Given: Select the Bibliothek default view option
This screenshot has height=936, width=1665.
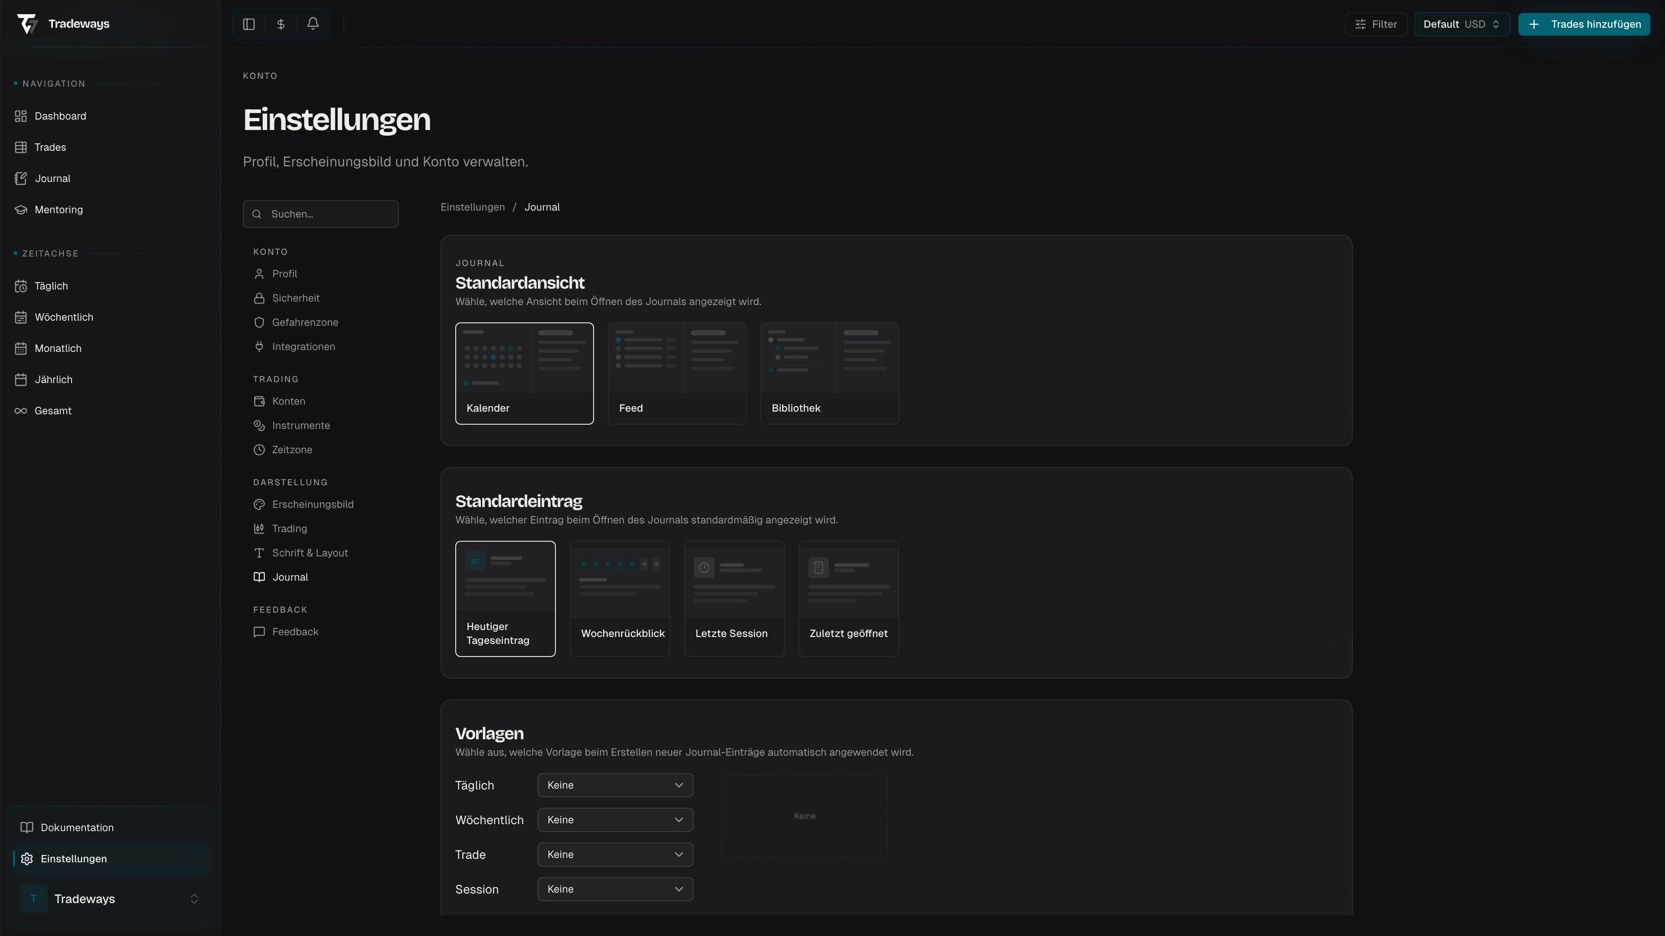Looking at the screenshot, I should [x=829, y=374].
